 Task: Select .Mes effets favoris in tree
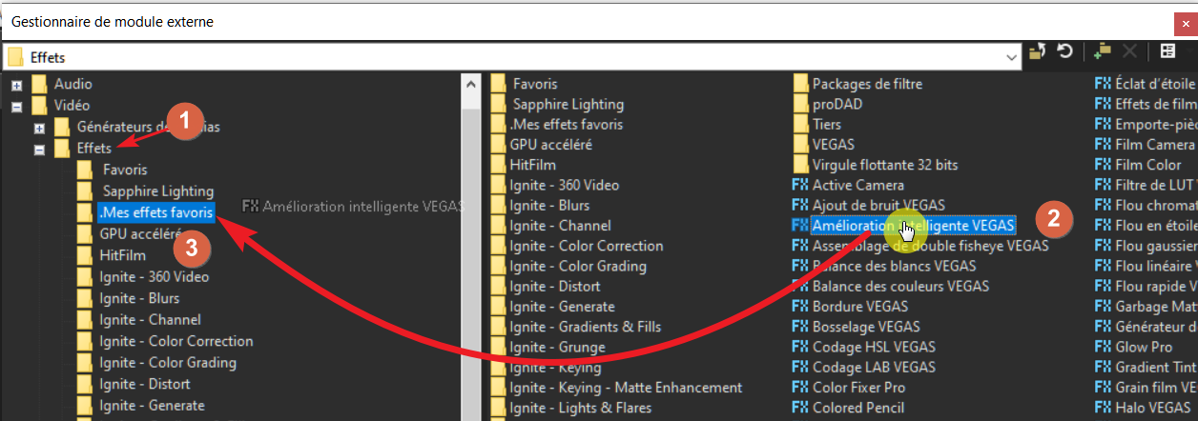click(x=155, y=212)
